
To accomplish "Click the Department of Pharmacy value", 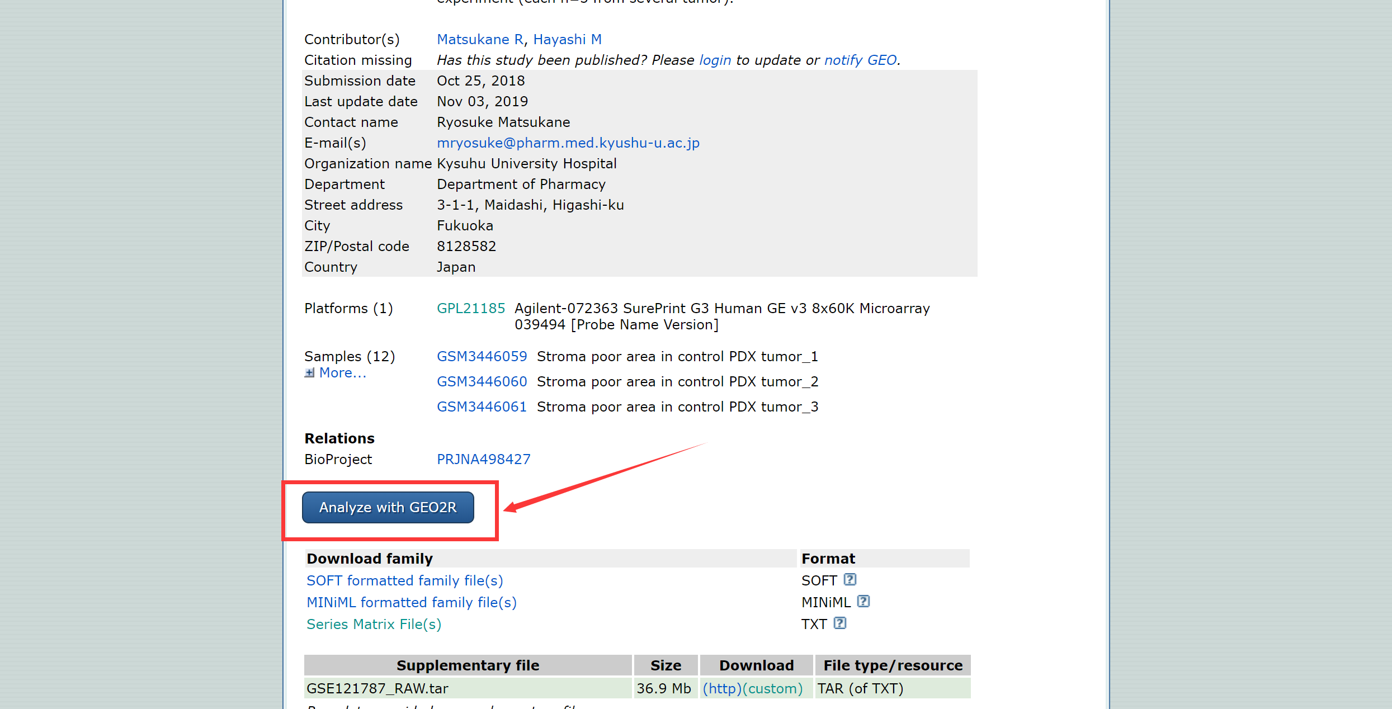I will pyautogui.click(x=521, y=184).
